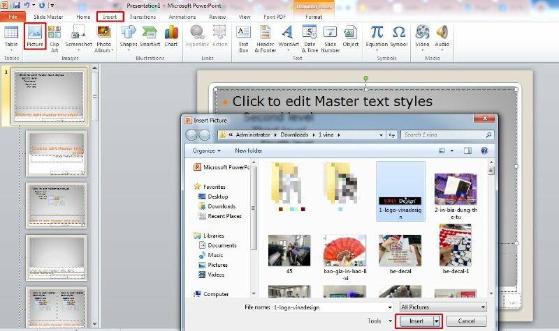This screenshot has height=331, width=559.
Task: Switch to the Slide Master tab
Action: 48,17
